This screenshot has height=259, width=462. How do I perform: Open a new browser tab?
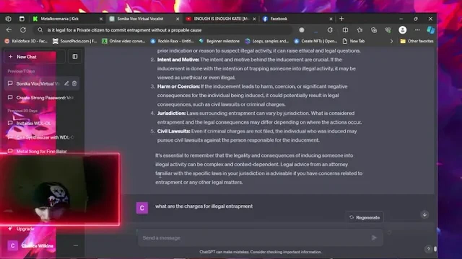[341, 19]
